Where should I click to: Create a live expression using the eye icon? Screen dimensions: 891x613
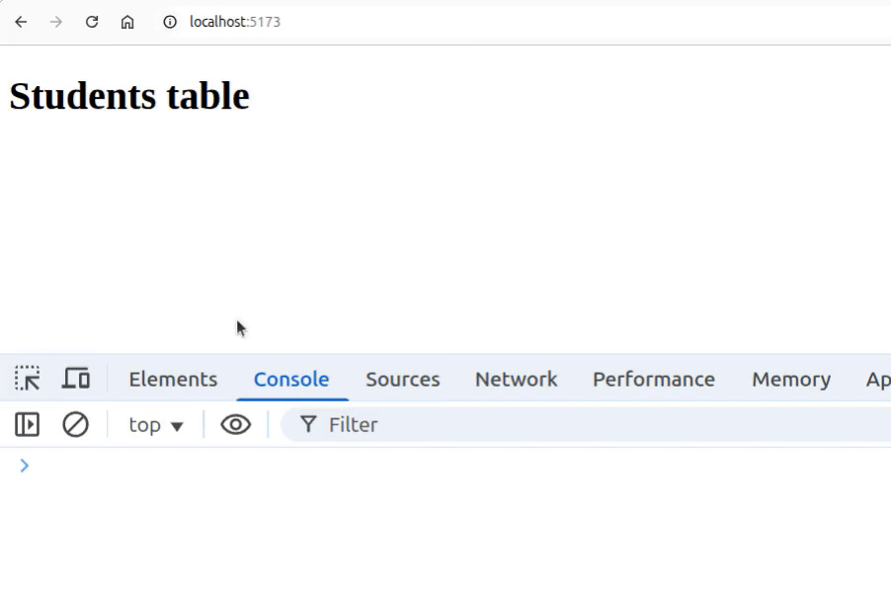pos(235,424)
